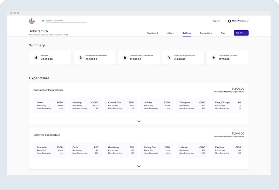Select the Utilities £200 card
This screenshot has width=279, height=190.
click(157, 105)
